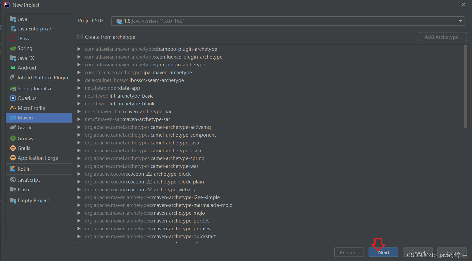Expand camel-archetype-spring node
This screenshot has height=261, width=472.
[x=79, y=158]
